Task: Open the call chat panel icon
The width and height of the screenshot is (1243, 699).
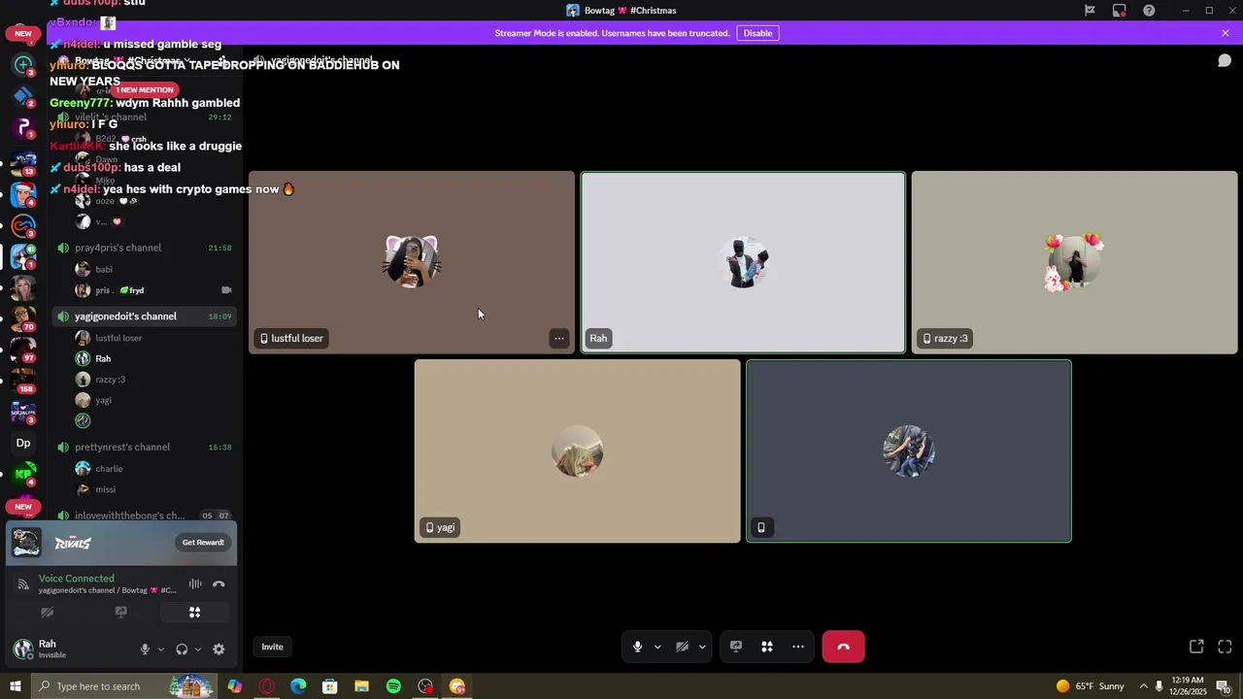Action: (1225, 60)
